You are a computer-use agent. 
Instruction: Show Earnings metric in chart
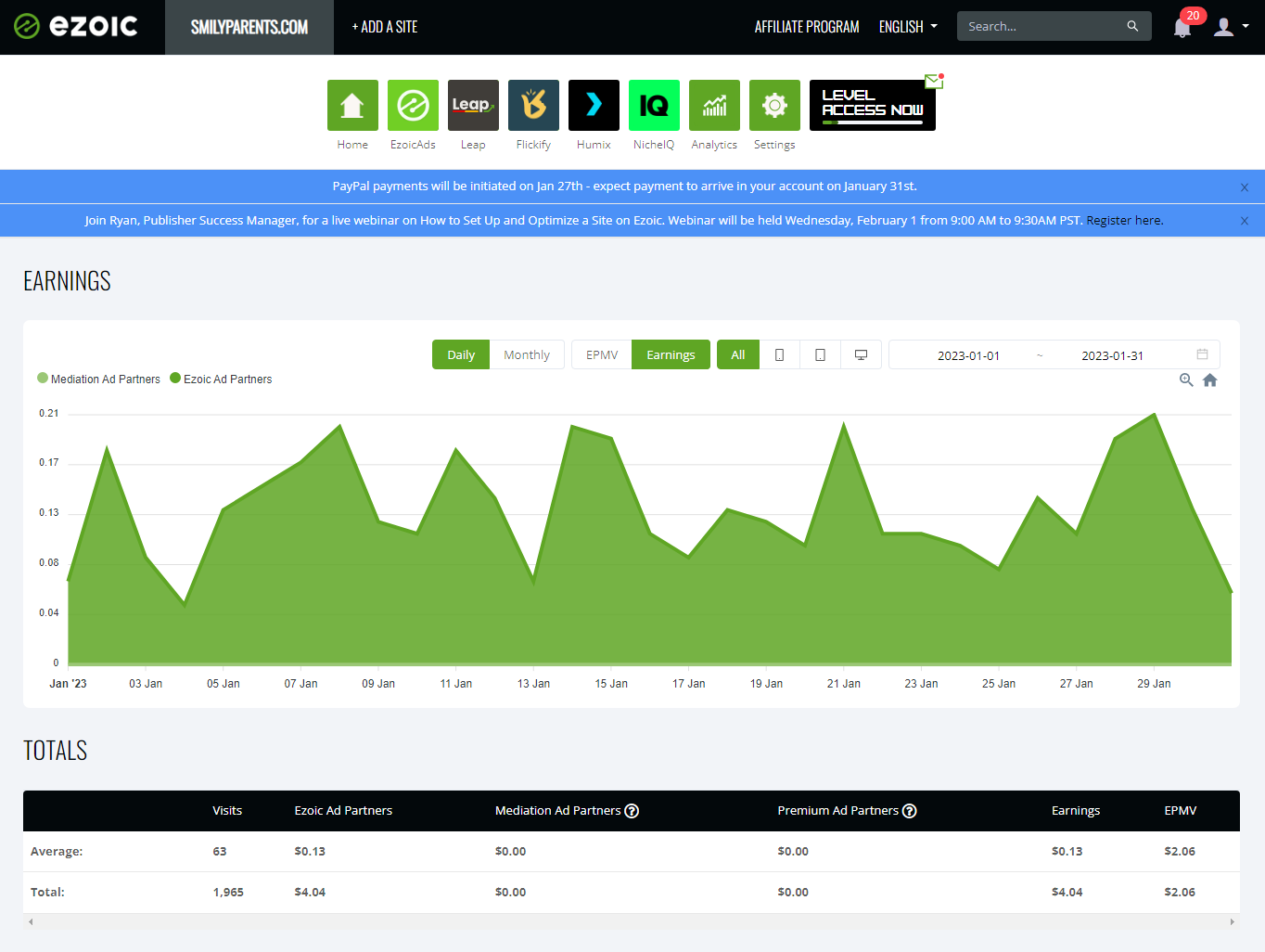coord(671,354)
